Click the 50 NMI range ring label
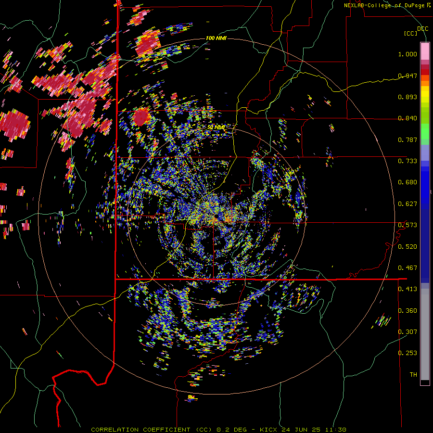 click(x=216, y=127)
